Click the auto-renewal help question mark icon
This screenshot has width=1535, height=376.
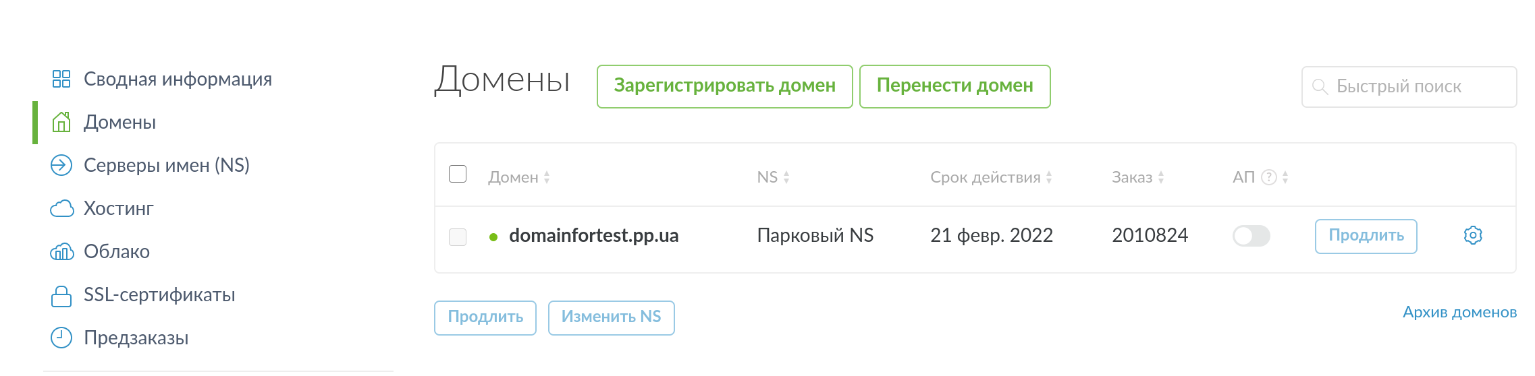click(1269, 177)
